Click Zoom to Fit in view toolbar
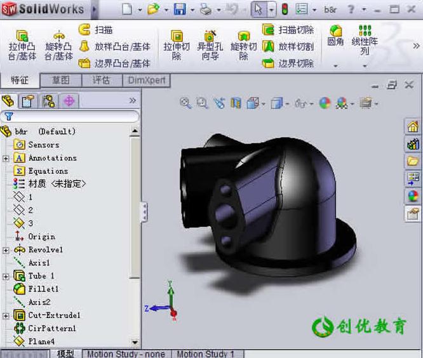This screenshot has width=423, height=358. 185,103
